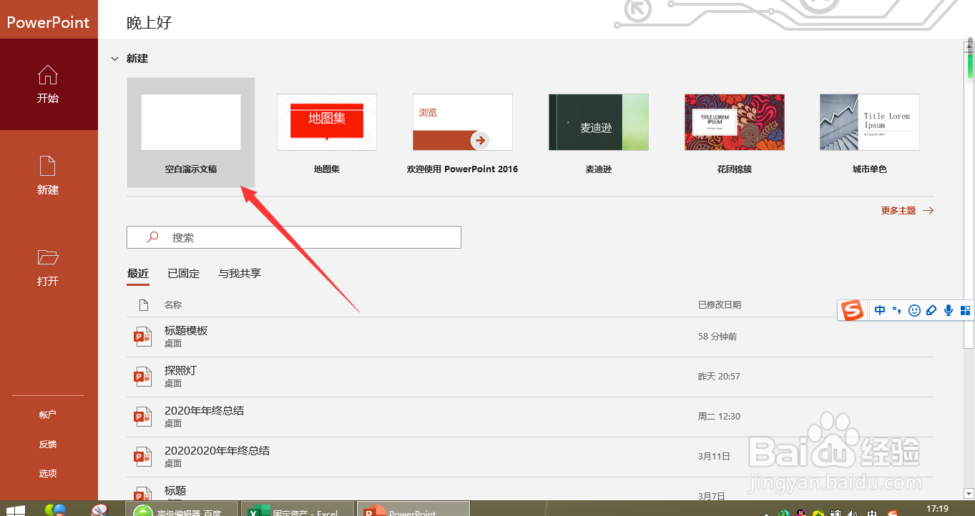Screen dimensions: 975x516
Task: Click the PowerPoint file icon beside 2020年年终总结
Action: tap(143, 417)
